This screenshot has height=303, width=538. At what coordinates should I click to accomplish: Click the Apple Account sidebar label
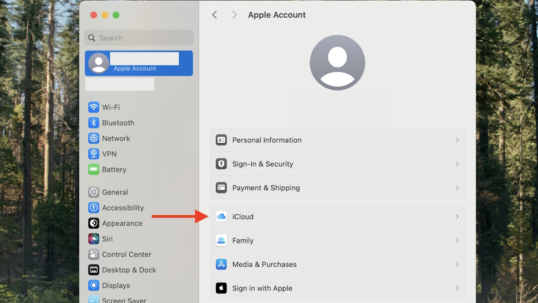pyautogui.click(x=134, y=68)
